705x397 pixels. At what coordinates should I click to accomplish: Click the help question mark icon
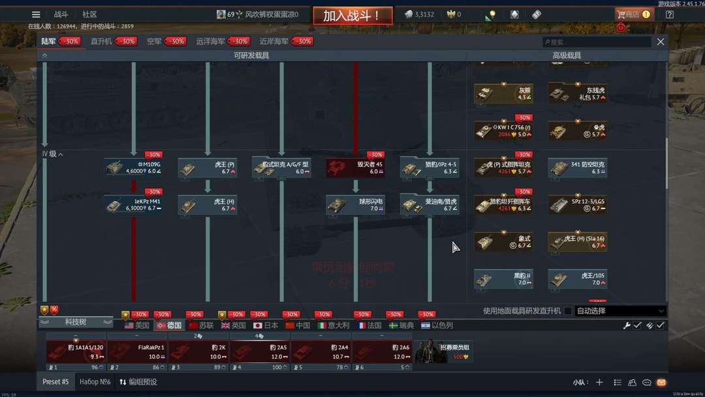[x=670, y=14]
